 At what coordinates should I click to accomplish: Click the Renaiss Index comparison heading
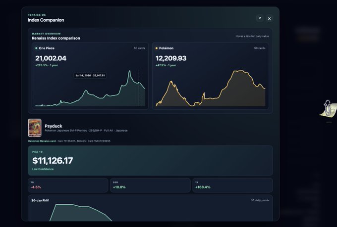coord(56,38)
